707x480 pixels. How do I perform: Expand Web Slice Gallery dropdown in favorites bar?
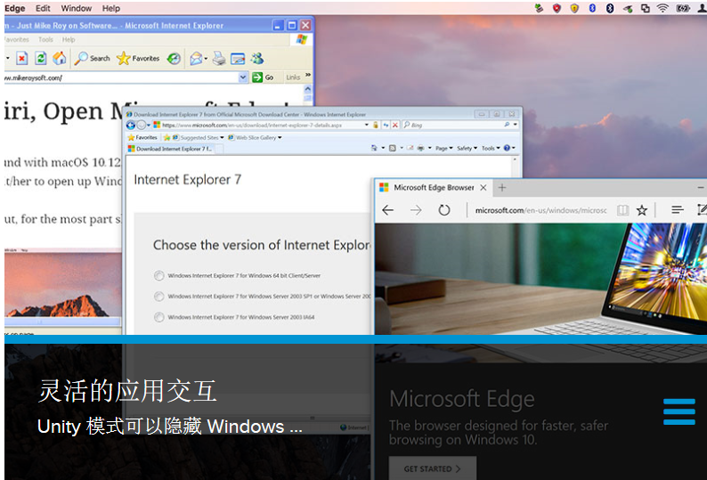pyautogui.click(x=280, y=138)
